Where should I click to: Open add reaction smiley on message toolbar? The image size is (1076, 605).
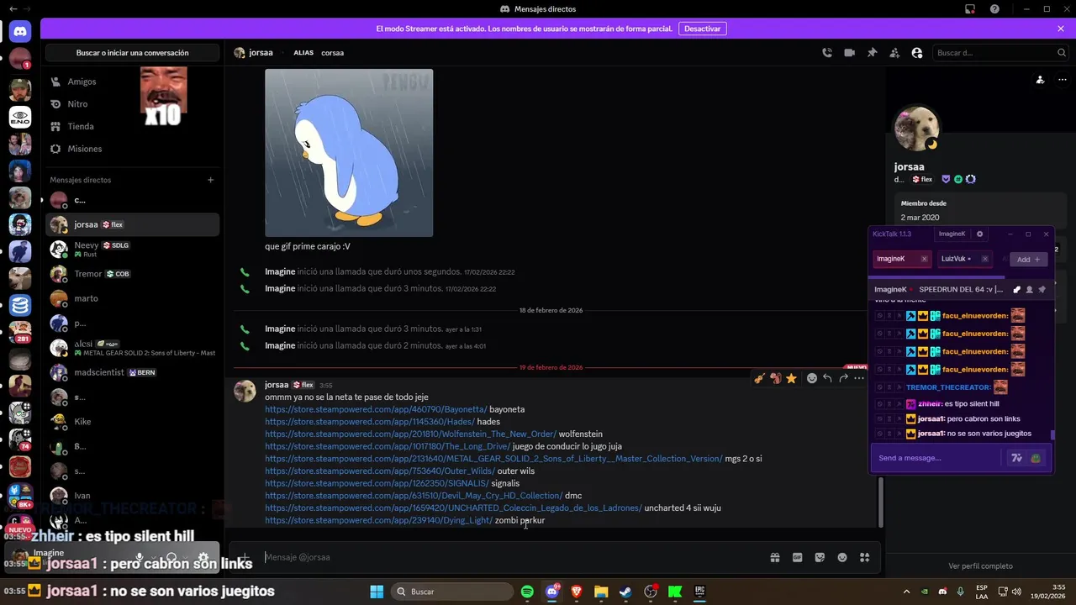click(x=811, y=378)
